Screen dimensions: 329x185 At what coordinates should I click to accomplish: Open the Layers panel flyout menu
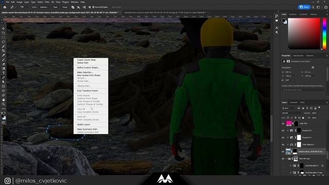click(327, 103)
